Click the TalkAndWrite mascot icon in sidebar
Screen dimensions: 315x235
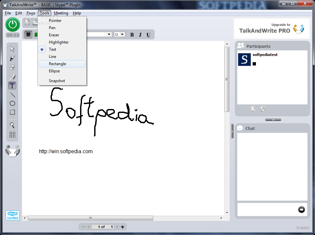[13, 151]
